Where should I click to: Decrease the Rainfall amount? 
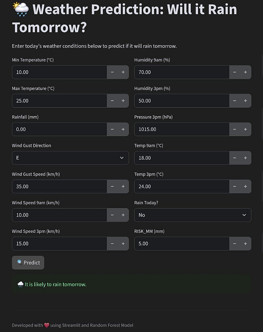[112, 129]
